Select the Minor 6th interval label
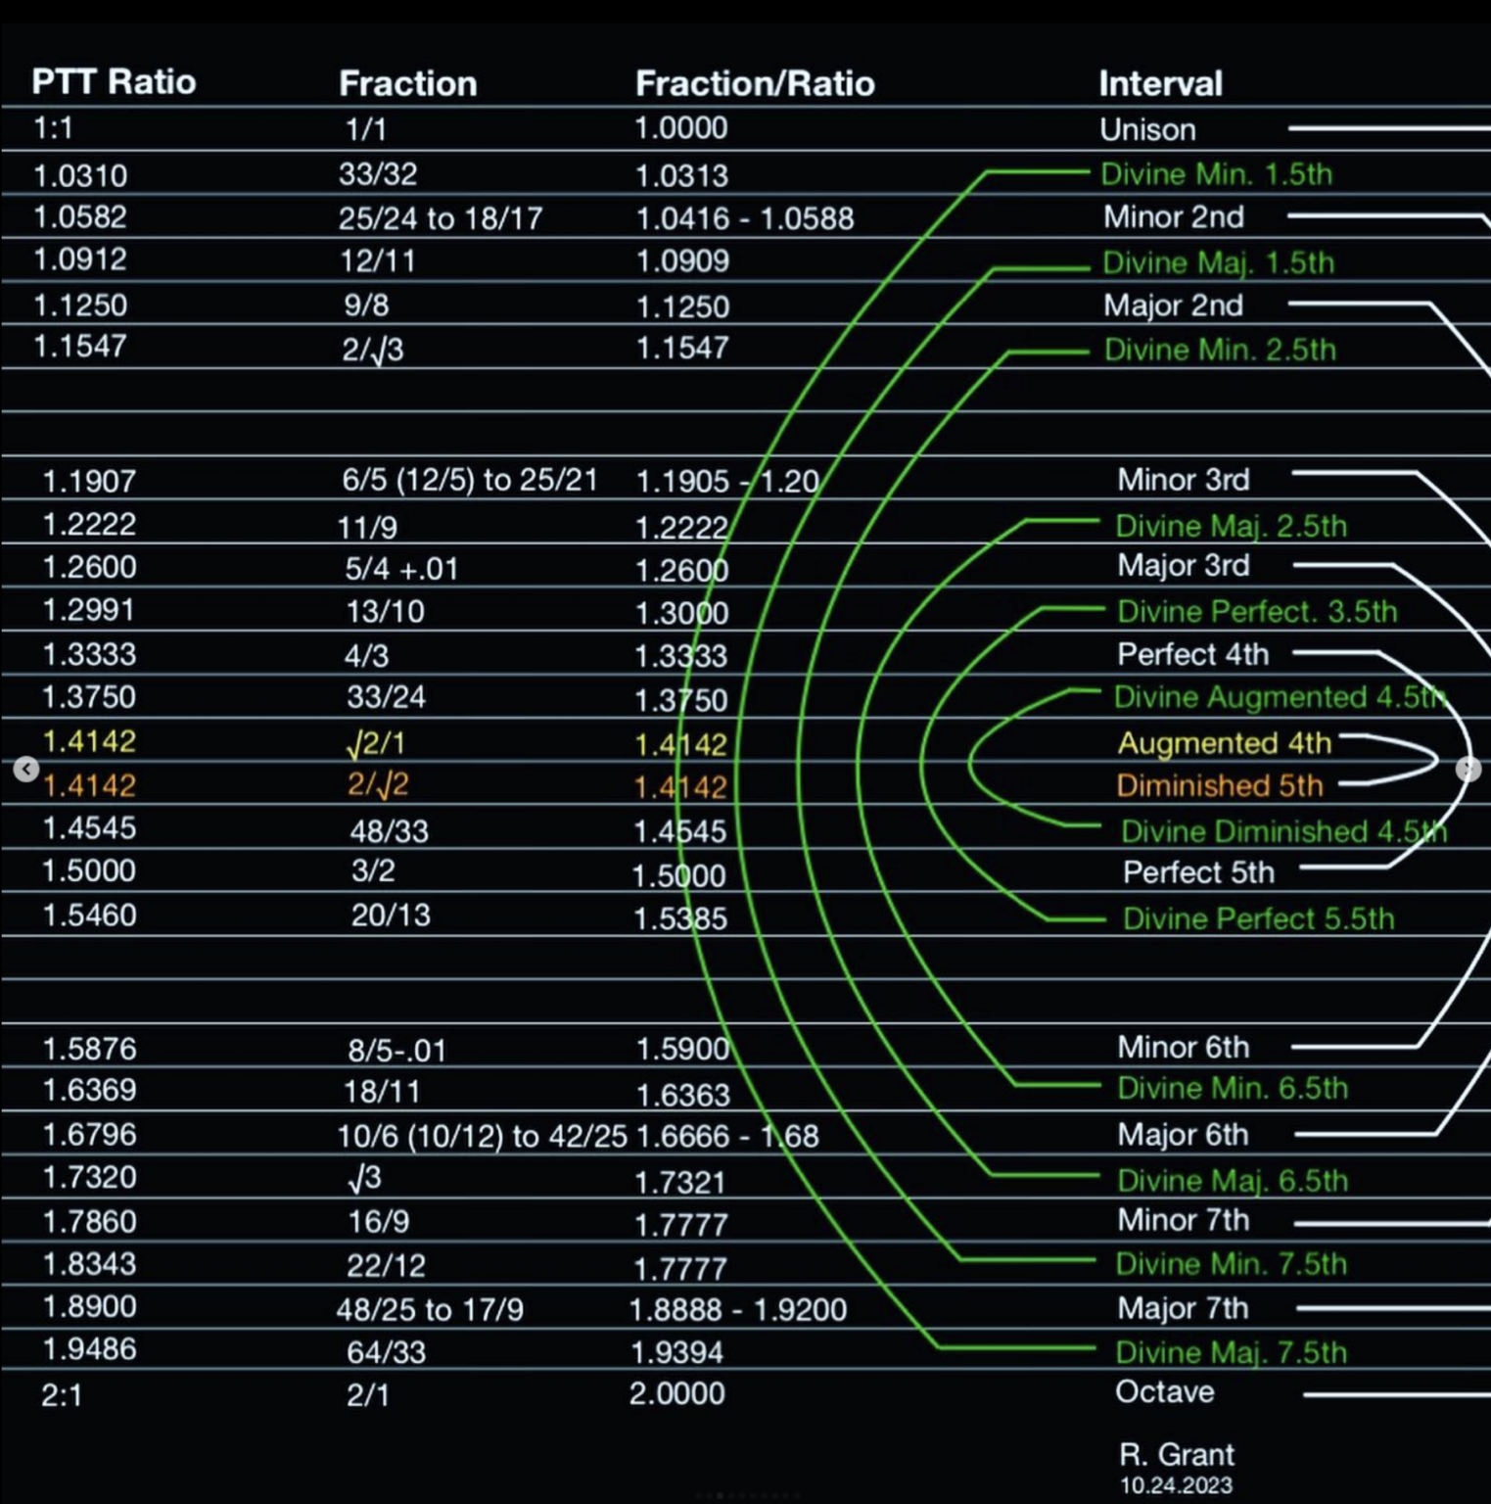This screenshot has height=1504, width=1491. [1183, 1048]
